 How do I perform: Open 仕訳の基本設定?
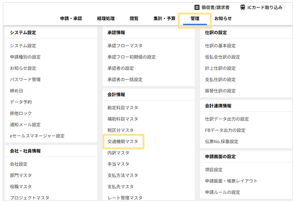(220, 46)
